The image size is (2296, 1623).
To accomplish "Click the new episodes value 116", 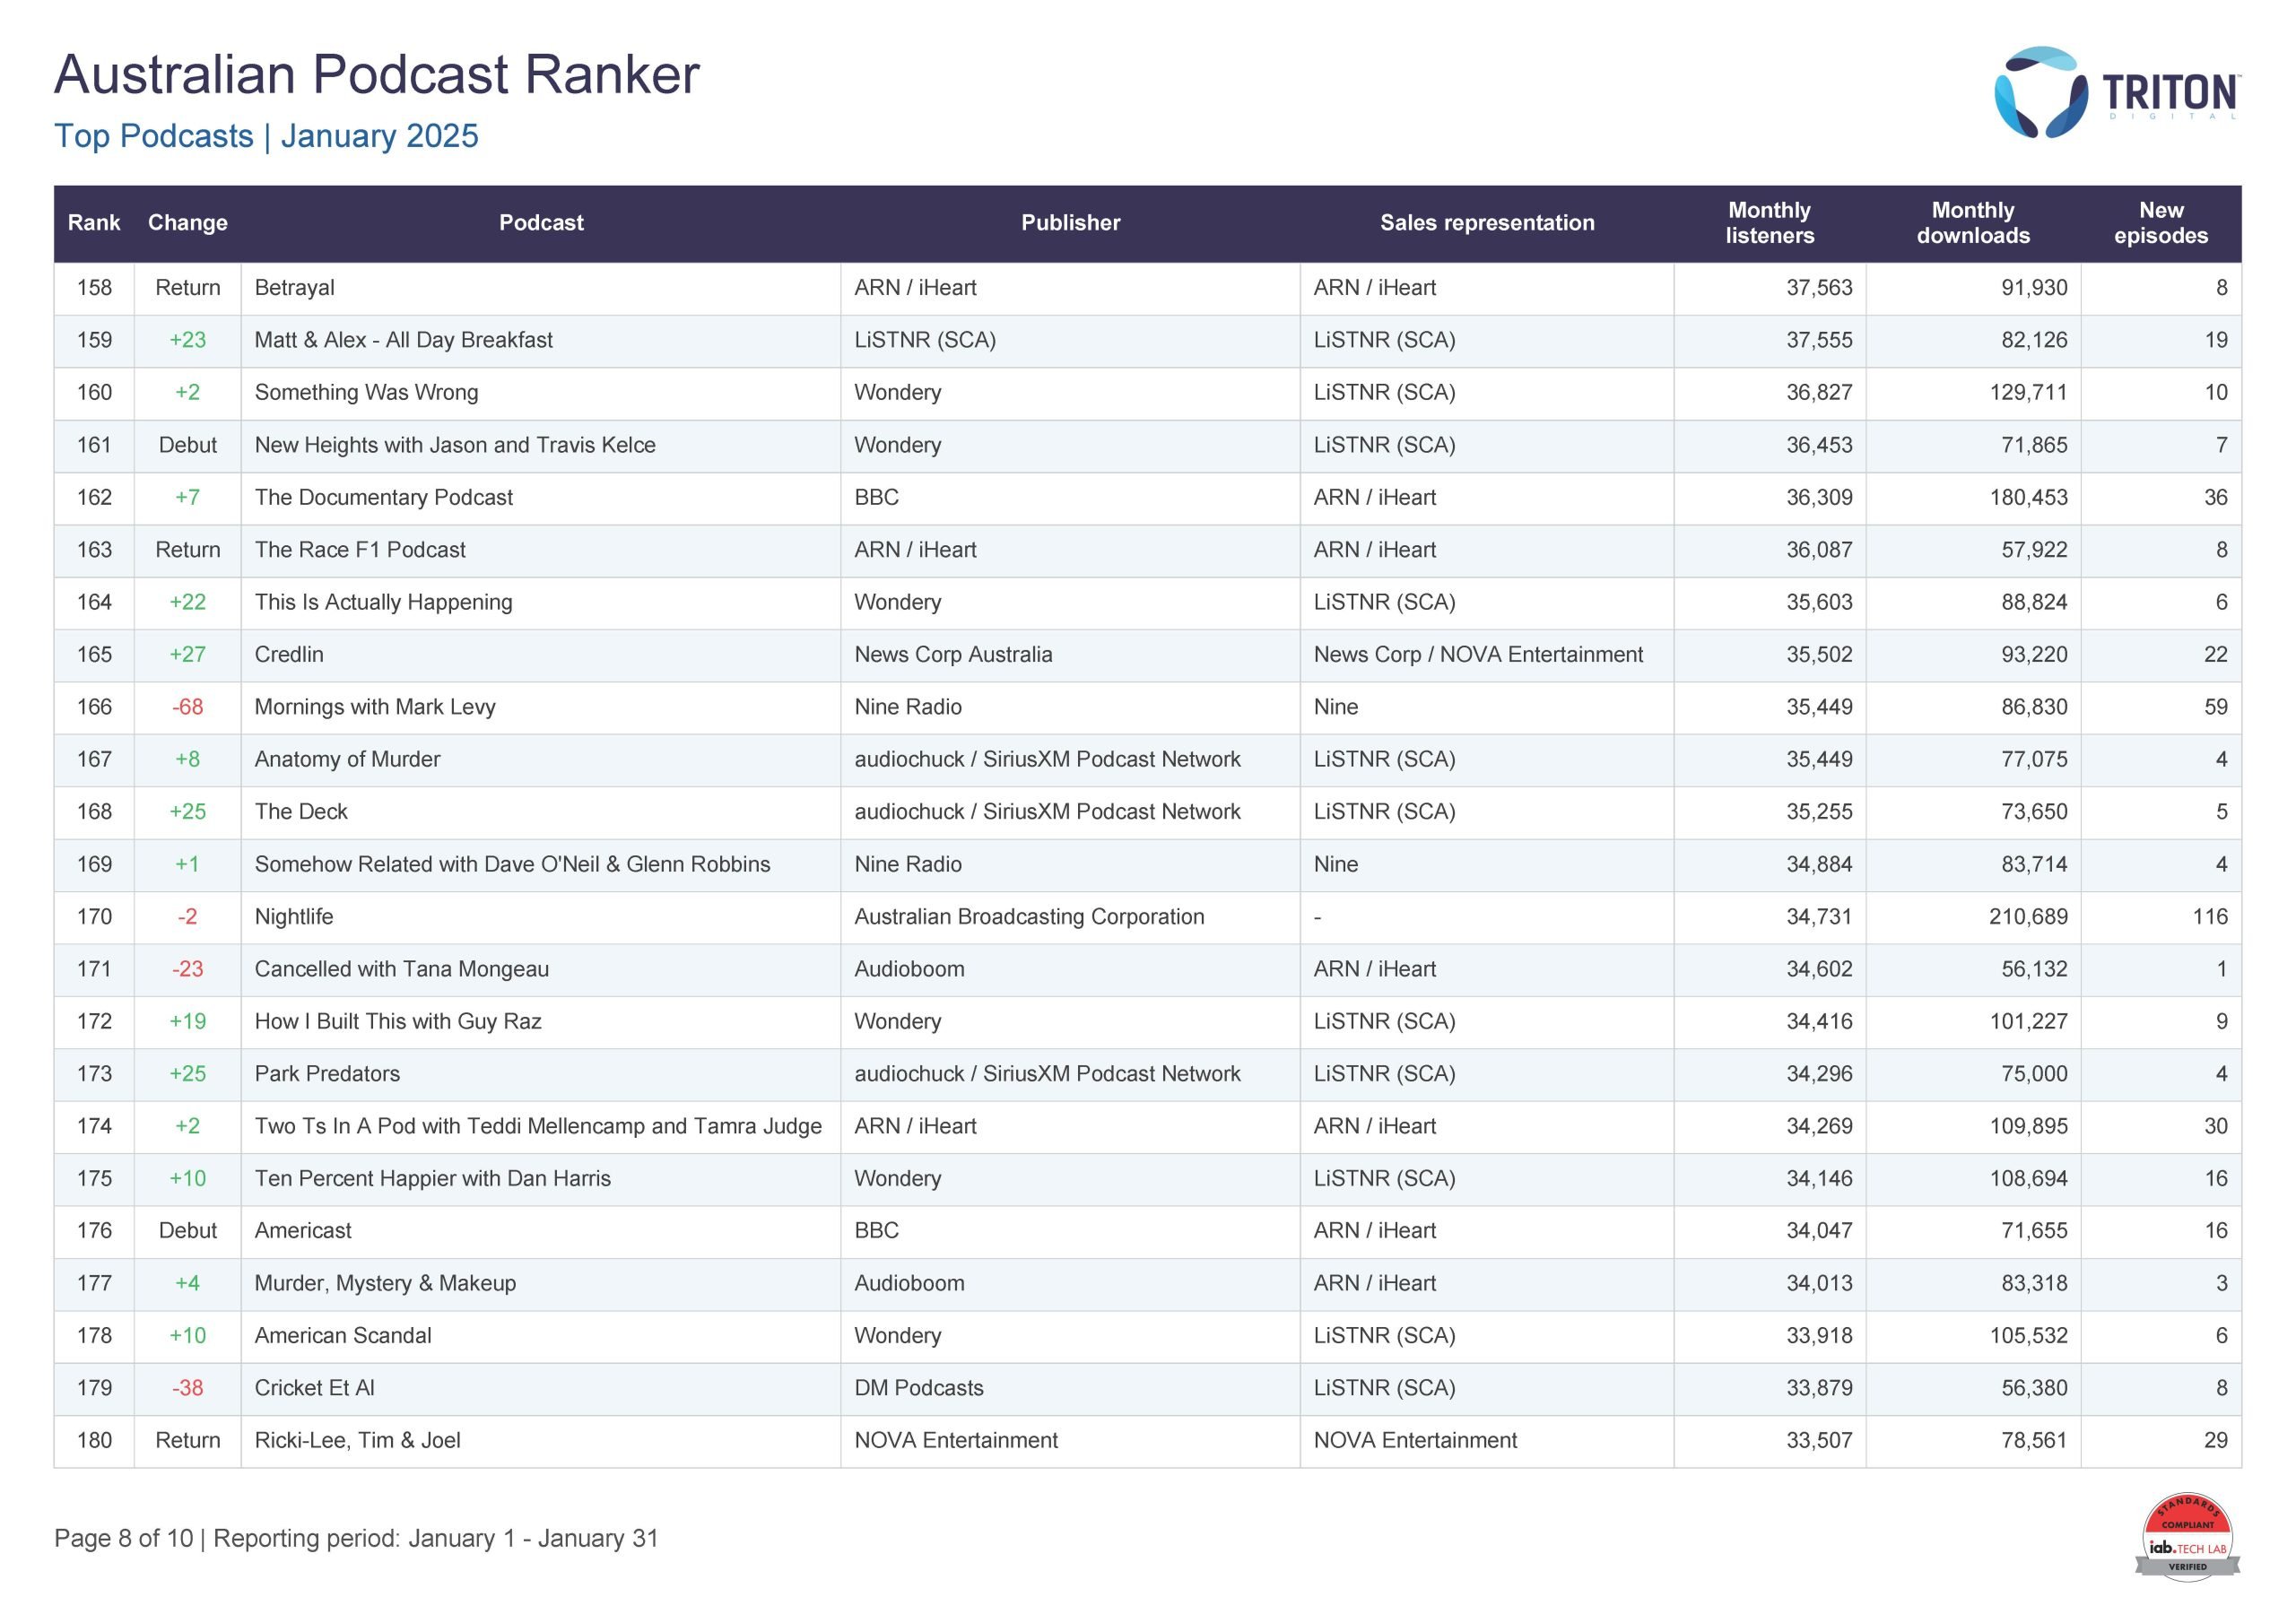I will click(2210, 917).
